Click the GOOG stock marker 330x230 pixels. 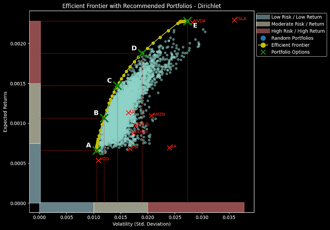(x=134, y=133)
